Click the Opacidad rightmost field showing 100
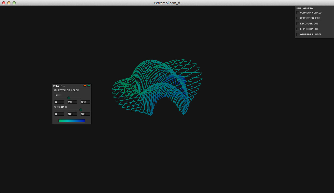 [x=85, y=114]
